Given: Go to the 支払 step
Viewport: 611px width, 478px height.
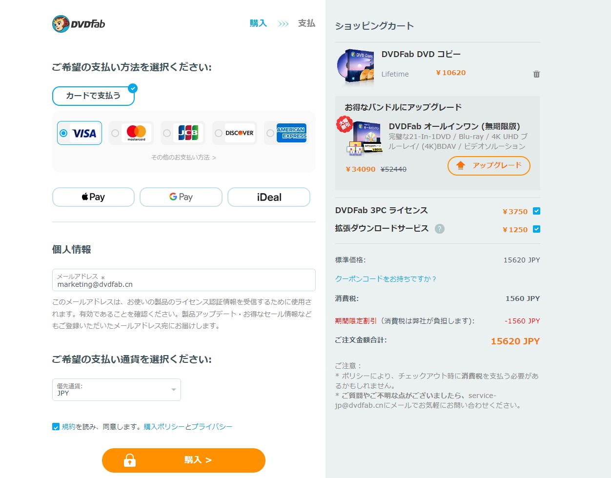Looking at the screenshot, I should [x=306, y=23].
